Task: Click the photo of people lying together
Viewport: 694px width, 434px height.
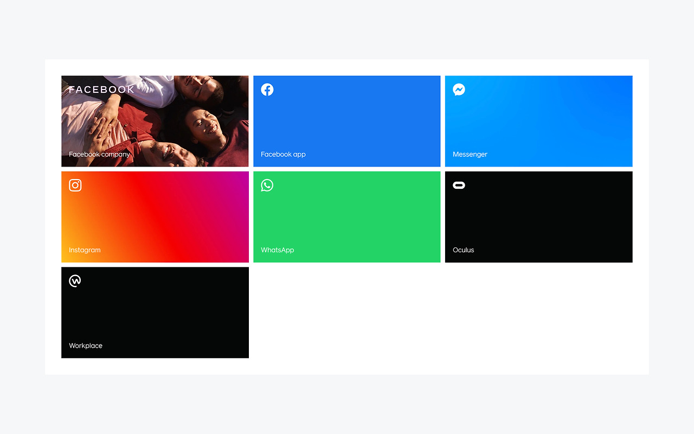Action: pyautogui.click(x=155, y=121)
